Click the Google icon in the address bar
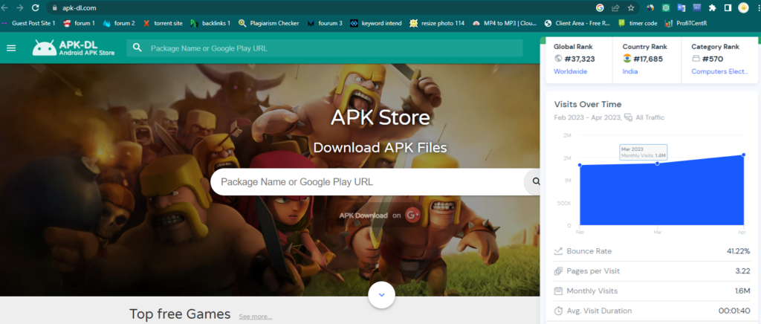Image resolution: width=761 pixels, height=324 pixels. (600, 7)
